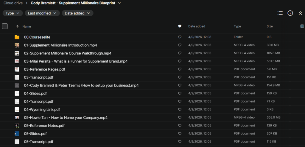
Task: Toggle favorite heart for 03-Reference Pages.pdf
Action: pos(180,69)
